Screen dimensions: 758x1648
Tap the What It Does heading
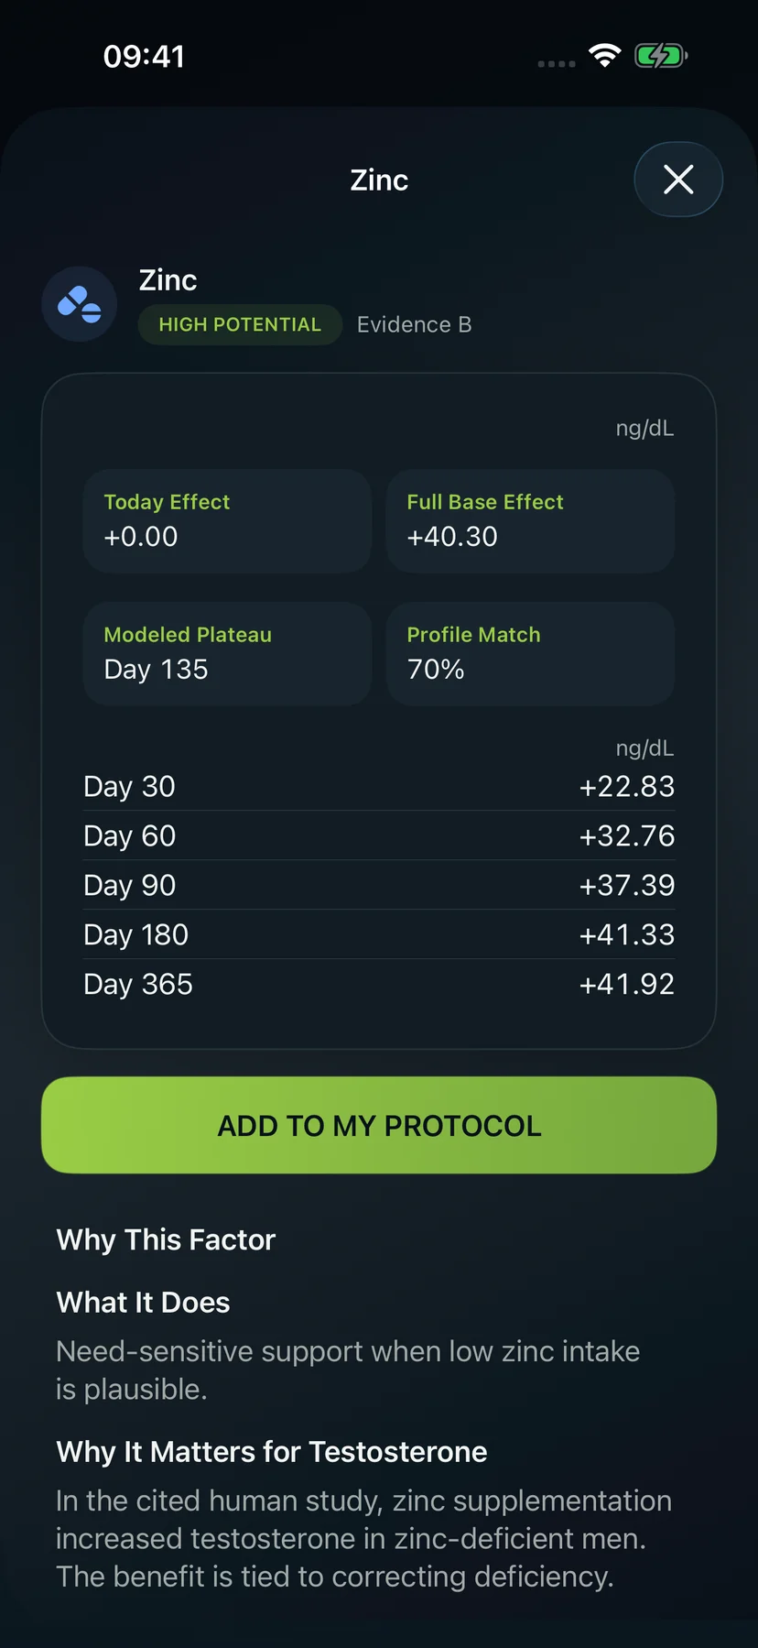143,1302
